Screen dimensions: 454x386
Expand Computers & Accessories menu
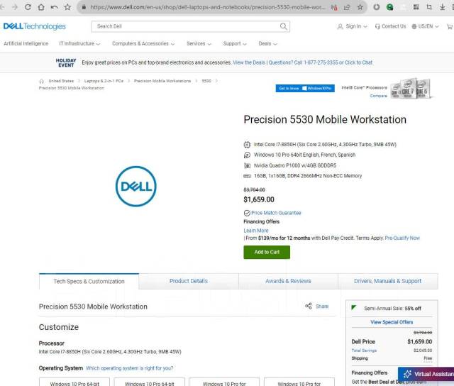(143, 44)
